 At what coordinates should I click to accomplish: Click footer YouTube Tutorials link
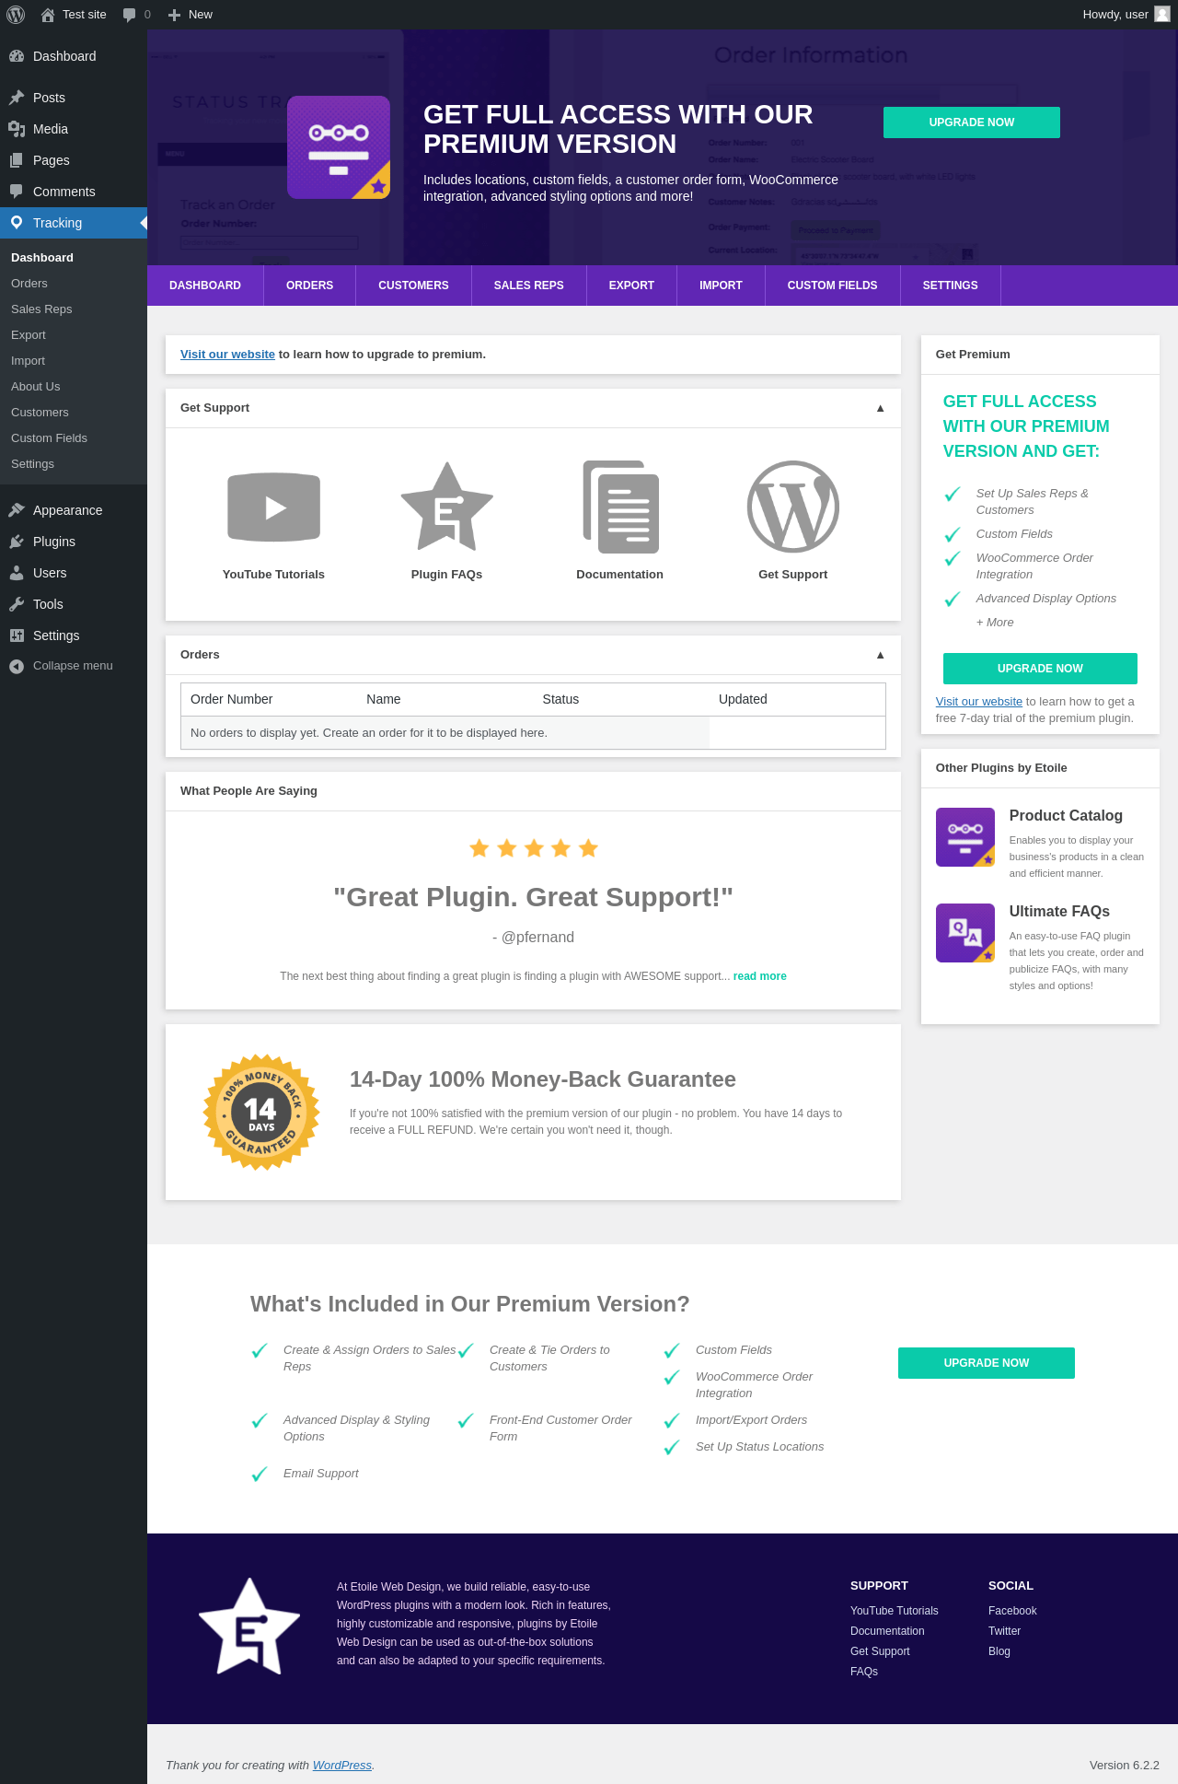pyautogui.click(x=895, y=1611)
